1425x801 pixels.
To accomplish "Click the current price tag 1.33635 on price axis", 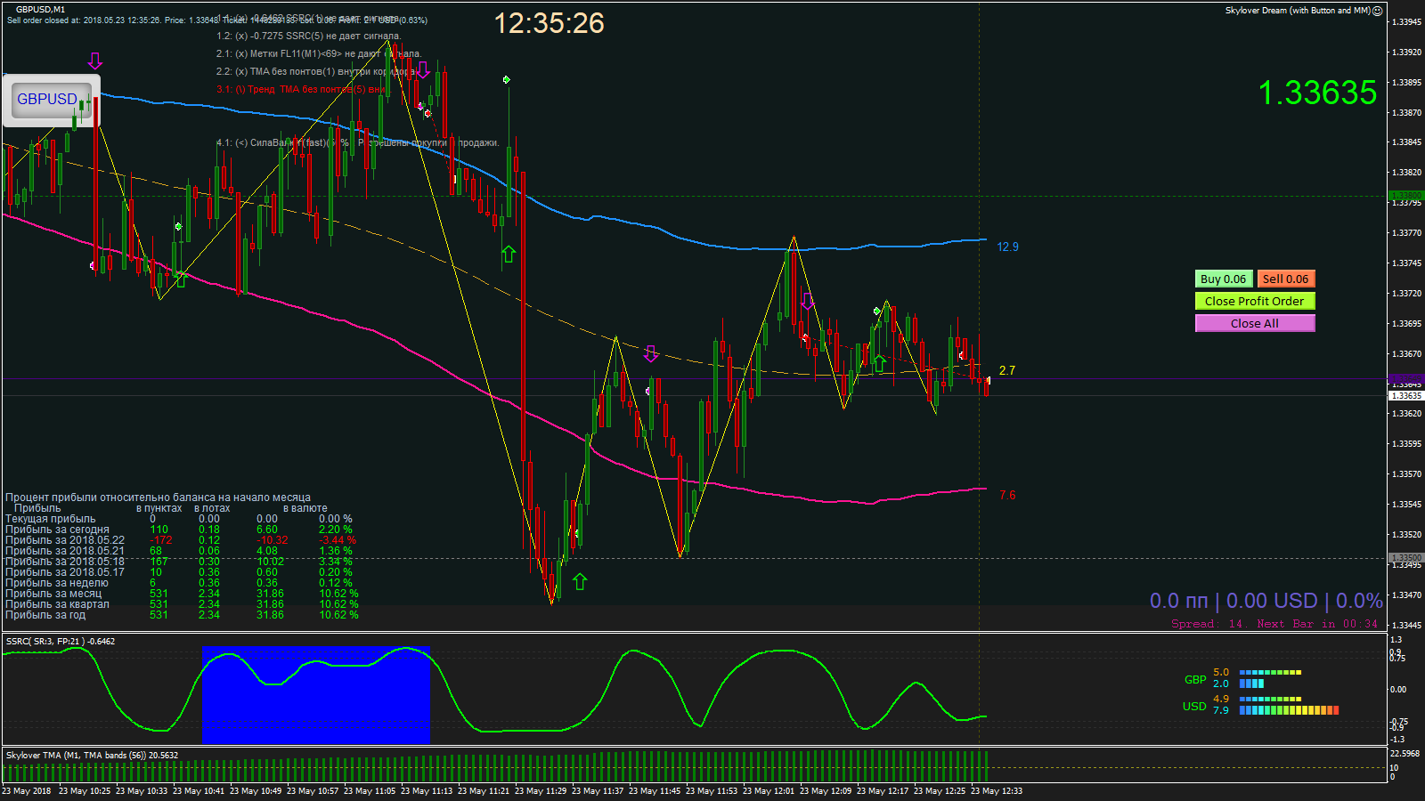I will pyautogui.click(x=1406, y=395).
